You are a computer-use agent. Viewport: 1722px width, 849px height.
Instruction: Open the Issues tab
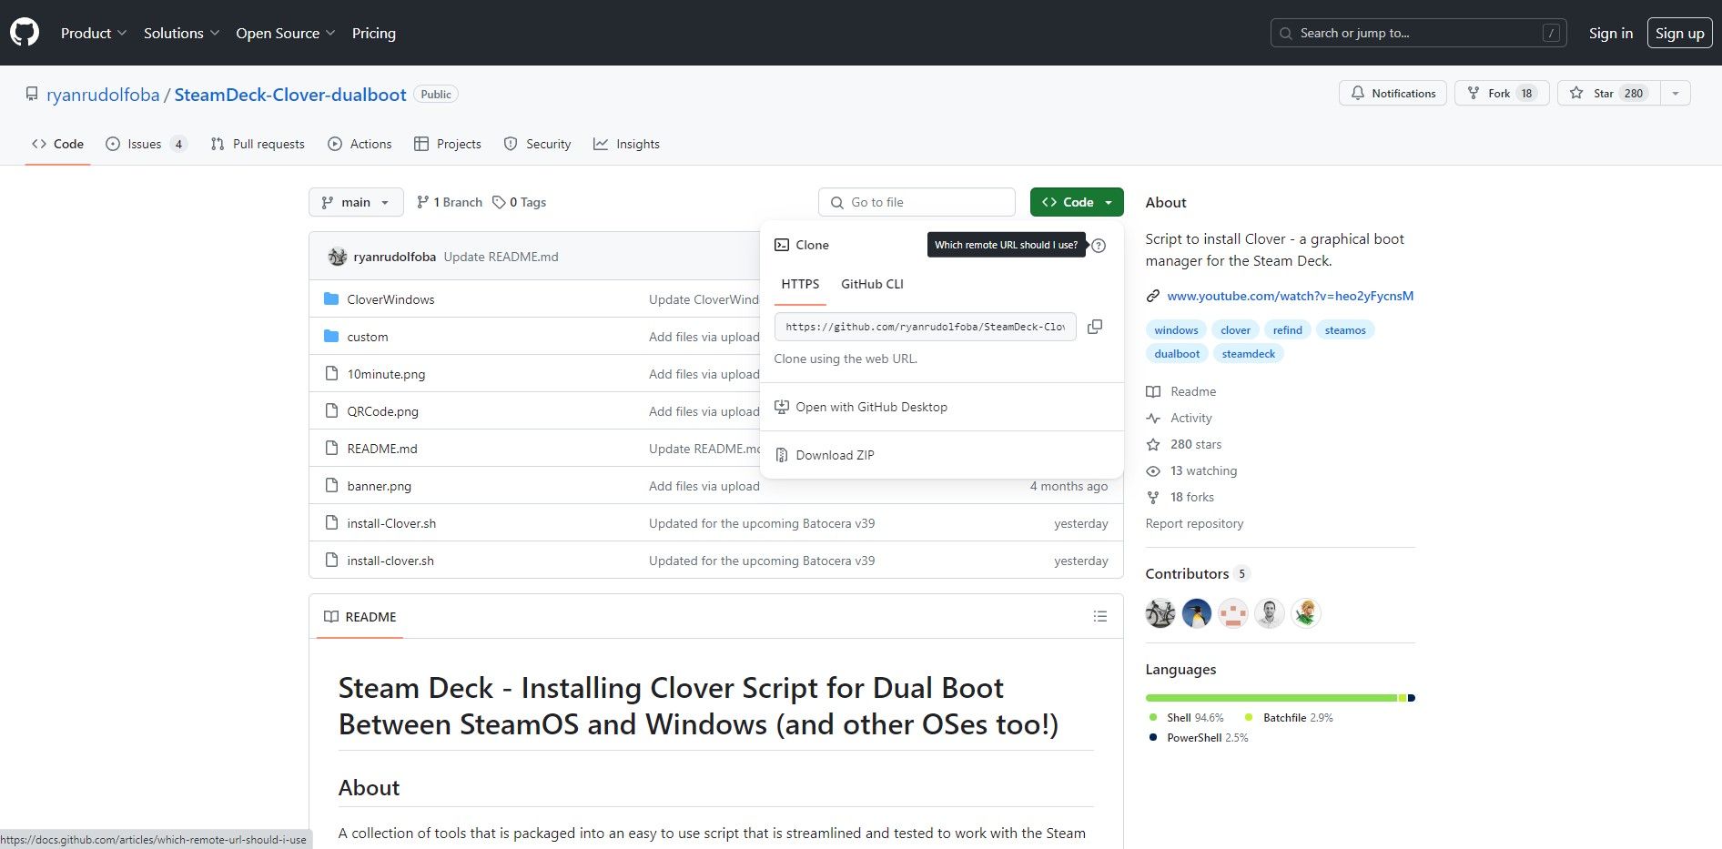(146, 144)
